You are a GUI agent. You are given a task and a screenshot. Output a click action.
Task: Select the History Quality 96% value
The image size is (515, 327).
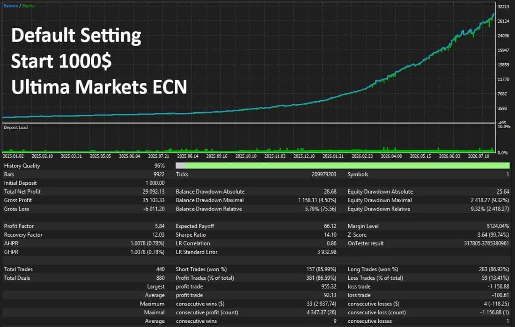click(159, 166)
